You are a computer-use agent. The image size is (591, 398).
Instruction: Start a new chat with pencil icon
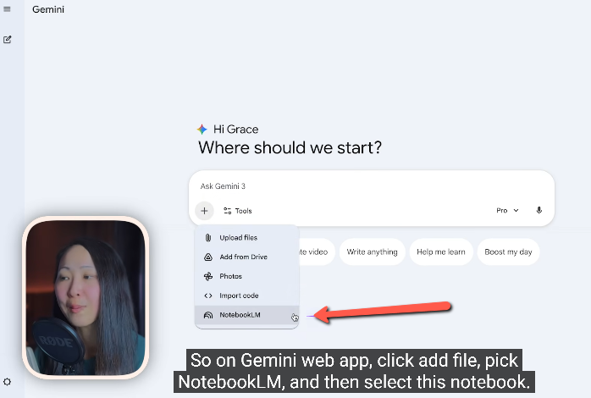7,40
